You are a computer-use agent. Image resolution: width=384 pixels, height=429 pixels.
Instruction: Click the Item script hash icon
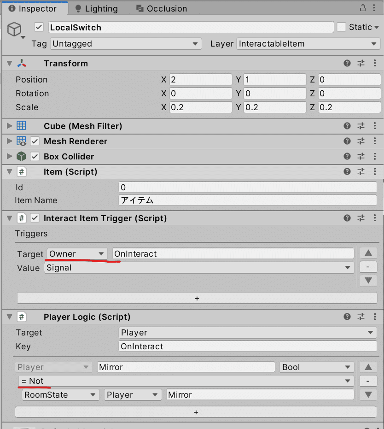(22, 172)
